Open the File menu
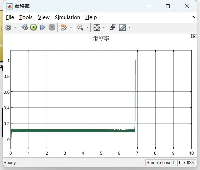Screen dimensions: 200x170 [x=10, y=17]
